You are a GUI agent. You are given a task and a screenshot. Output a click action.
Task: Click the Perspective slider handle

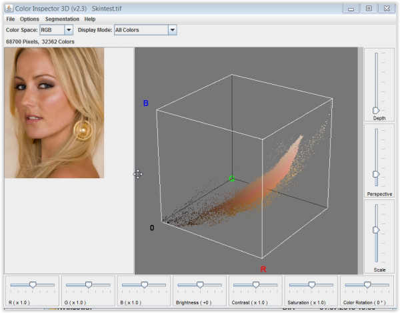pos(376,174)
